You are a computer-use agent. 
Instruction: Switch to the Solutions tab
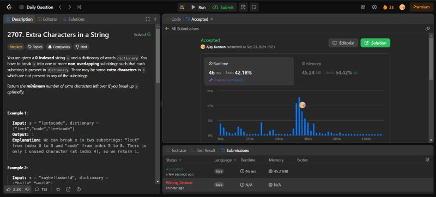tap(74, 19)
